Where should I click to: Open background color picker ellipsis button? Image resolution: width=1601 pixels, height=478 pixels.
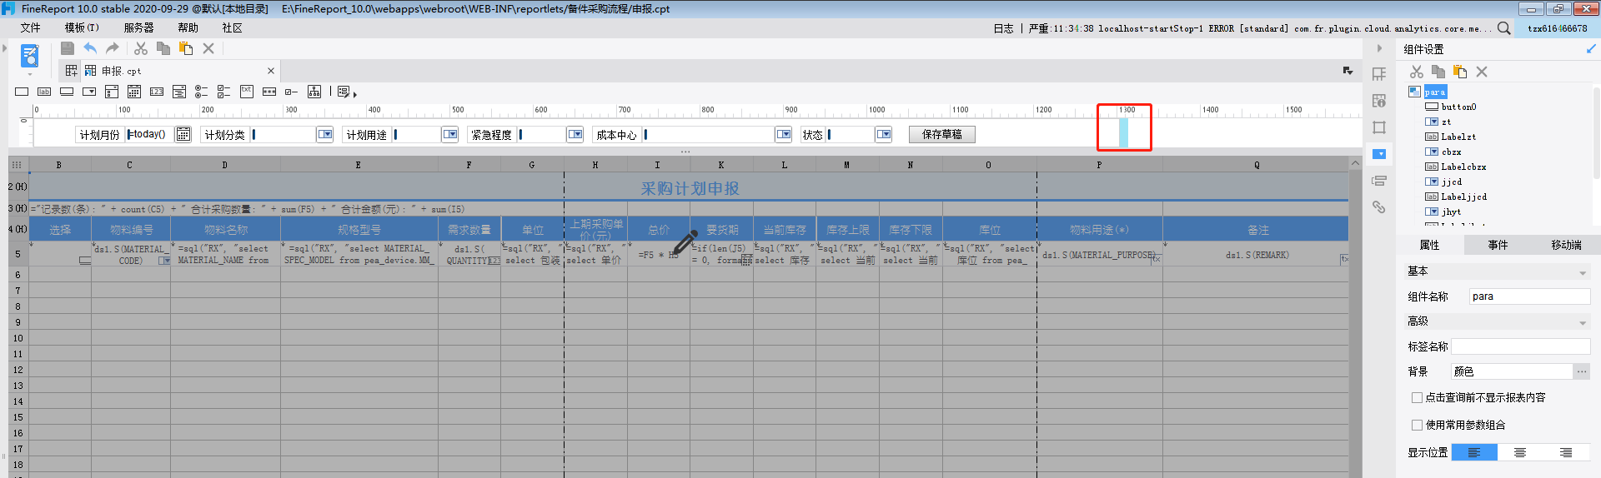1582,371
